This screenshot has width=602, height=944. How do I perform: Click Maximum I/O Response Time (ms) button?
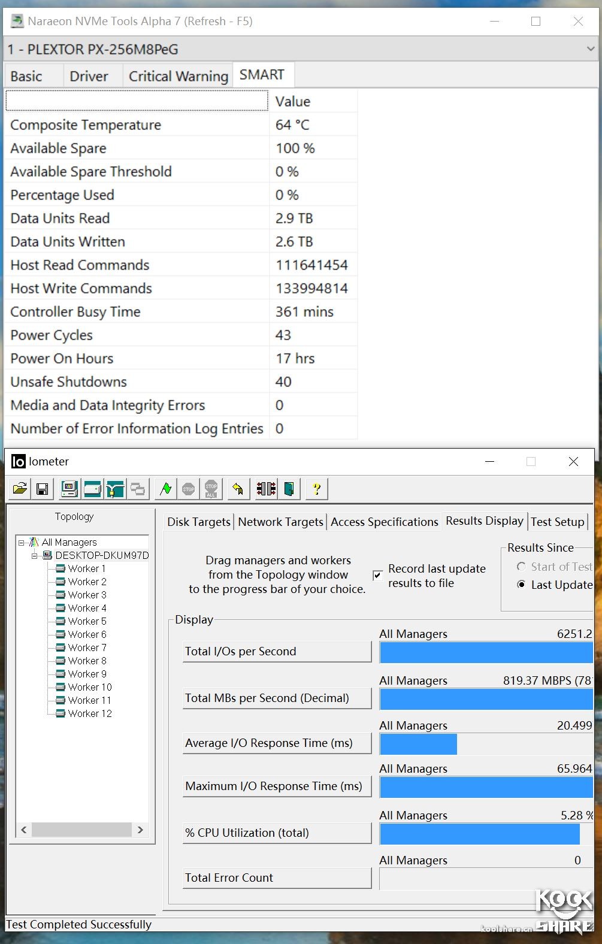[x=277, y=786]
